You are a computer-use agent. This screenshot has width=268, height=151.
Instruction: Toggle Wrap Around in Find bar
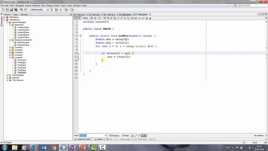tap(145, 135)
